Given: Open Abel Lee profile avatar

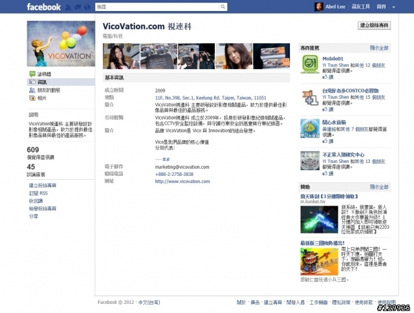Looking at the screenshot, I should pyautogui.click(x=319, y=7).
